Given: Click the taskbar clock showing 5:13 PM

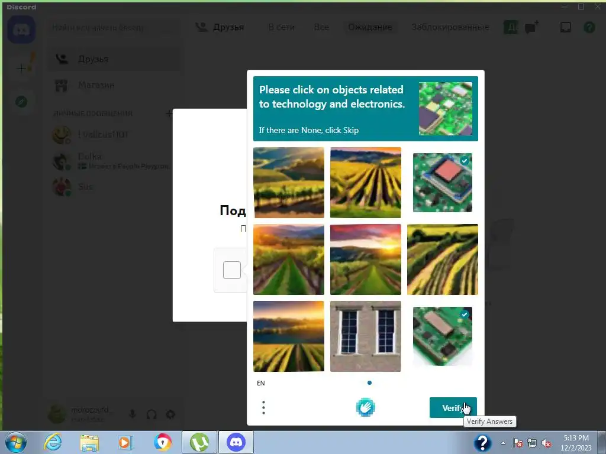Looking at the screenshot, I should [576, 443].
